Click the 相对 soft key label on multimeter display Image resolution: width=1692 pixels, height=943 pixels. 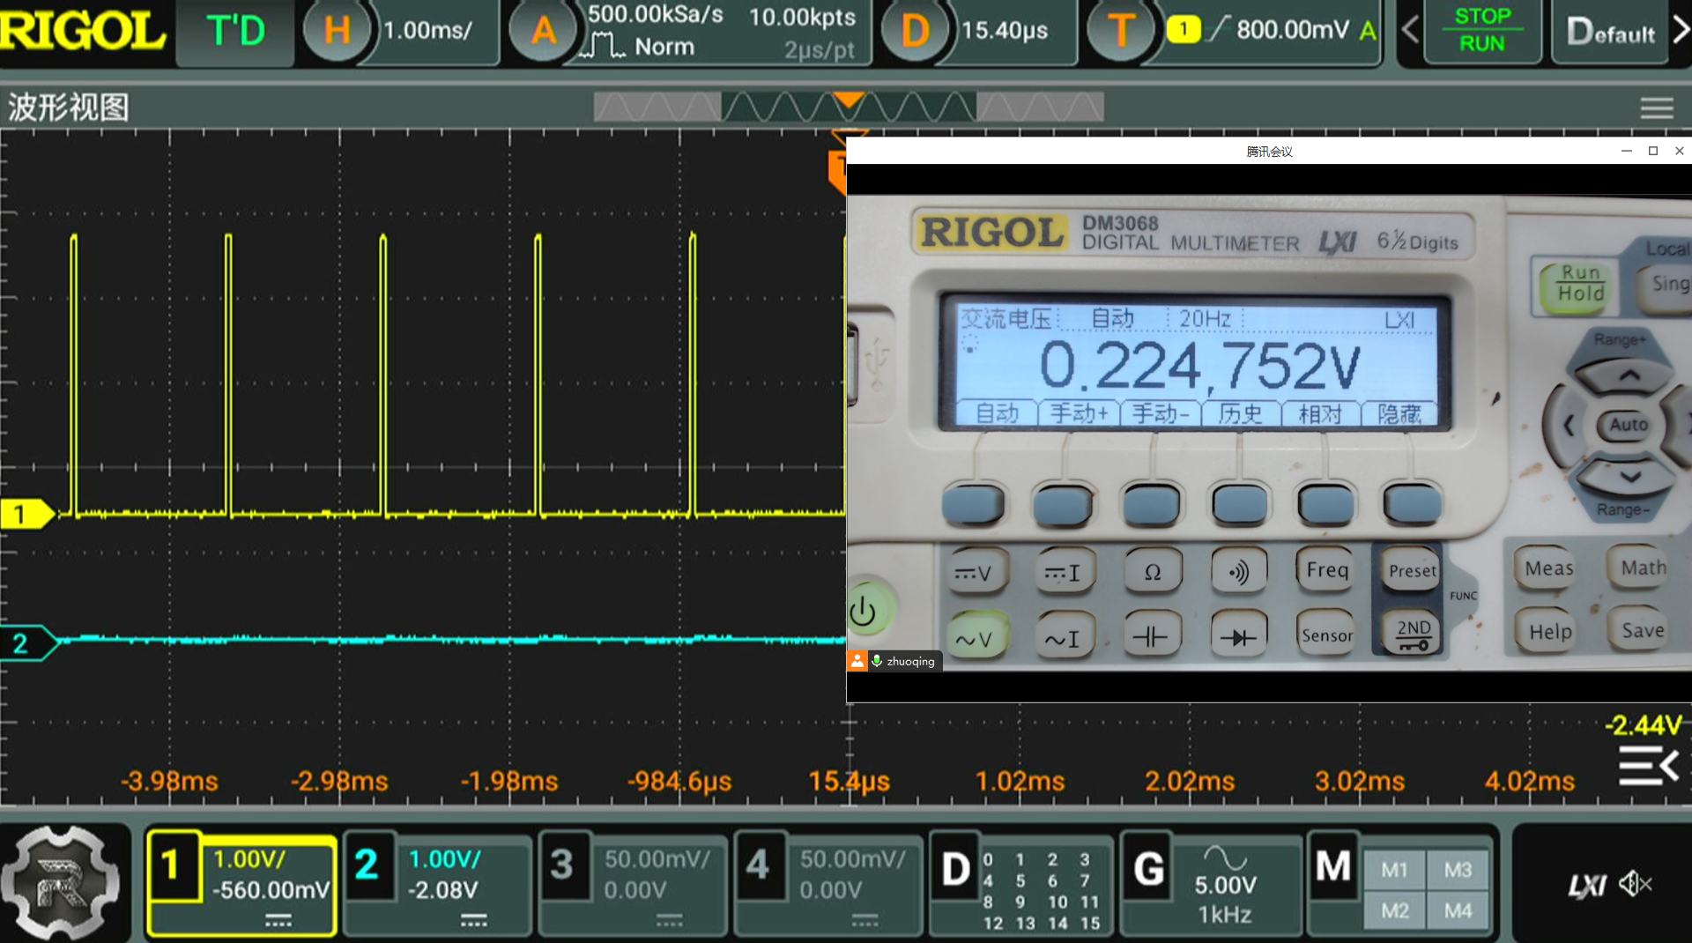[x=1320, y=412]
